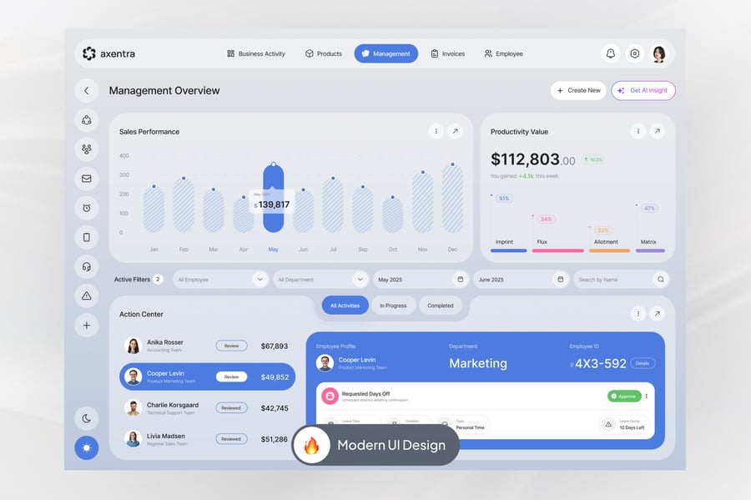
Task: Click the green Approve button
Action: click(x=624, y=396)
